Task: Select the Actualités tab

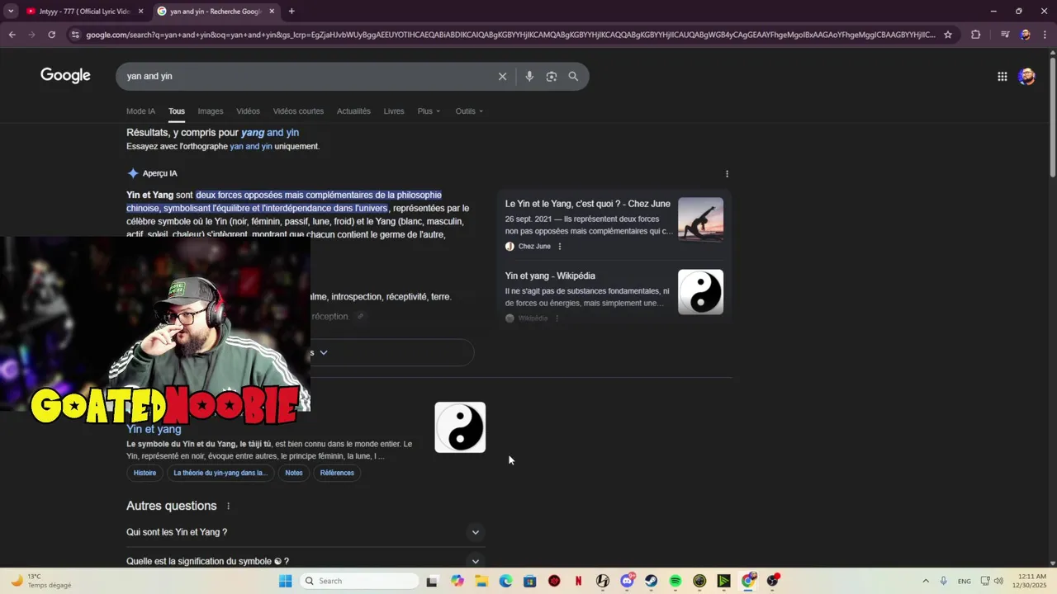Action: pos(353,111)
